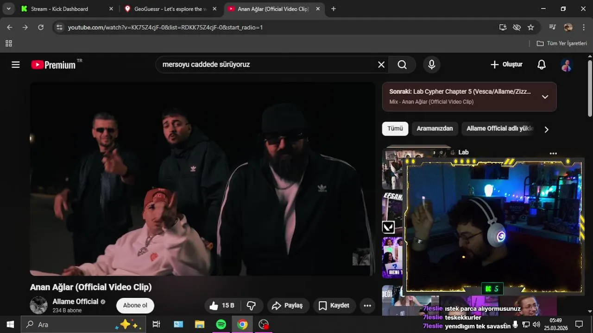The height and width of the screenshot is (333, 593).
Task: Click the video title Anan Ağlar (Official Video Clip)
Action: click(x=91, y=287)
